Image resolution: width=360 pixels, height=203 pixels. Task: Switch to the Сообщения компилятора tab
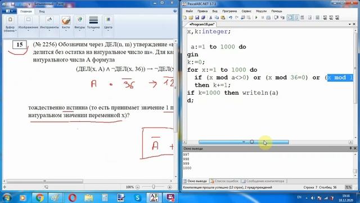[x=263, y=181]
